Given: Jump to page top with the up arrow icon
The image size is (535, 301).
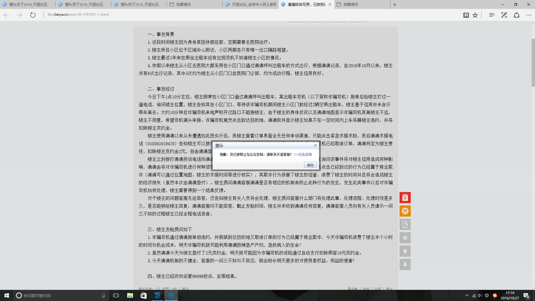Looking at the screenshot, I should 405,251.
